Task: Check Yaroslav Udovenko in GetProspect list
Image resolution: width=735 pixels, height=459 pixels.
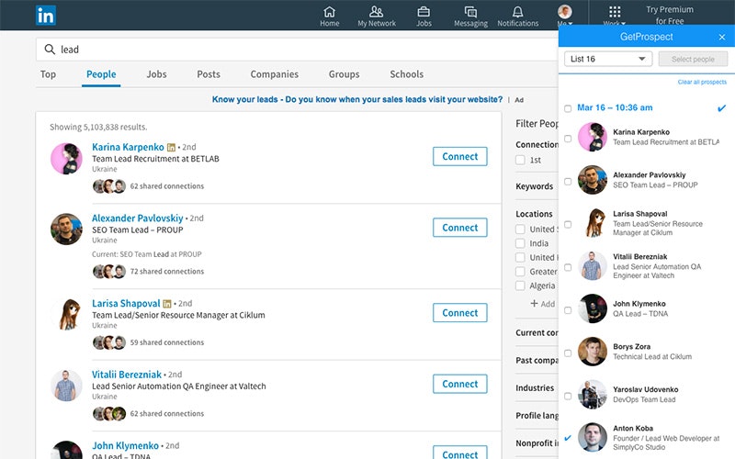Action: [x=568, y=397]
